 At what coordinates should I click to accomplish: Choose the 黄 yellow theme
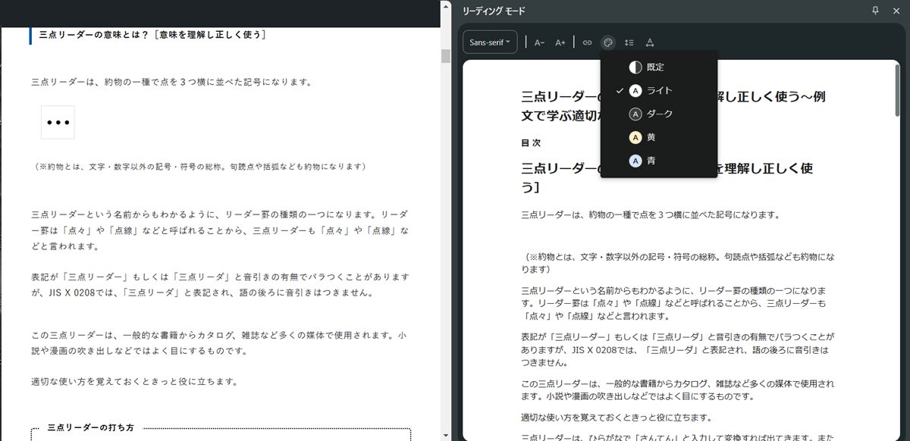pyautogui.click(x=651, y=138)
